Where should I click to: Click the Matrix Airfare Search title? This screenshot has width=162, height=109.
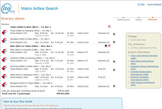[x=40, y=8]
